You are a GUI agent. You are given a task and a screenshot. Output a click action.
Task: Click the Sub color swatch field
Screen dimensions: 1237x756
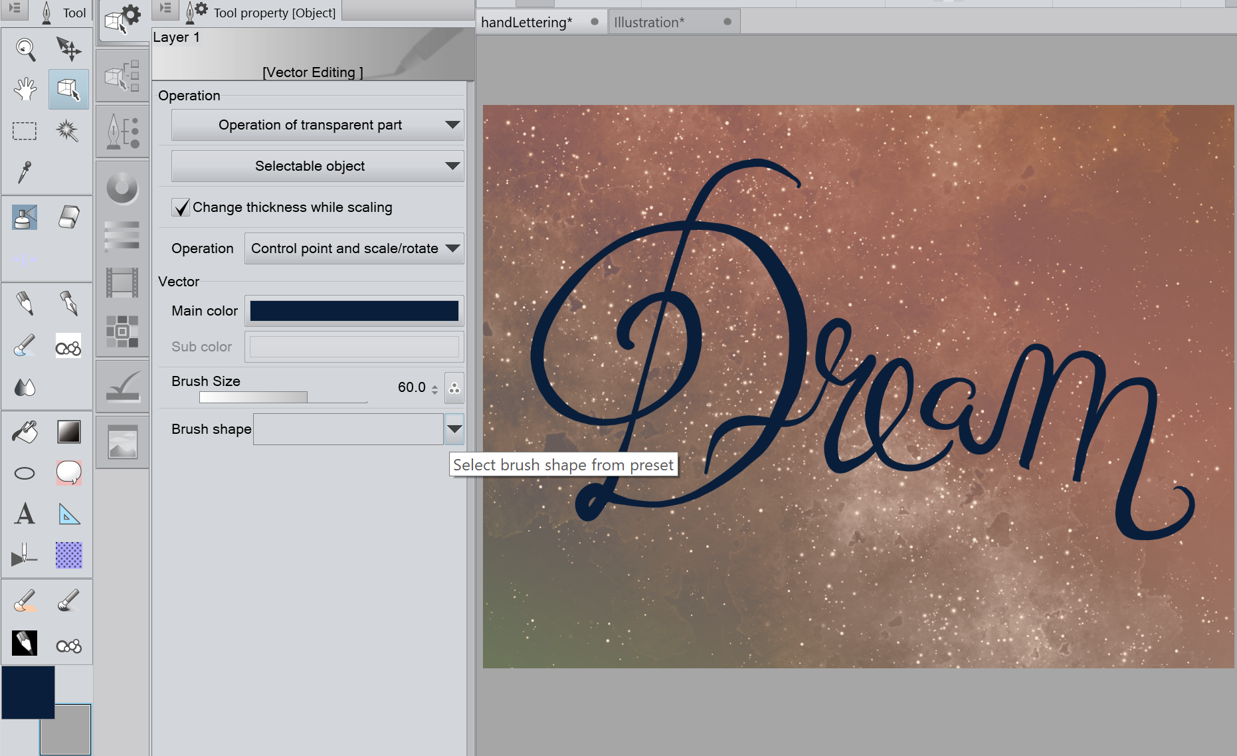(354, 347)
